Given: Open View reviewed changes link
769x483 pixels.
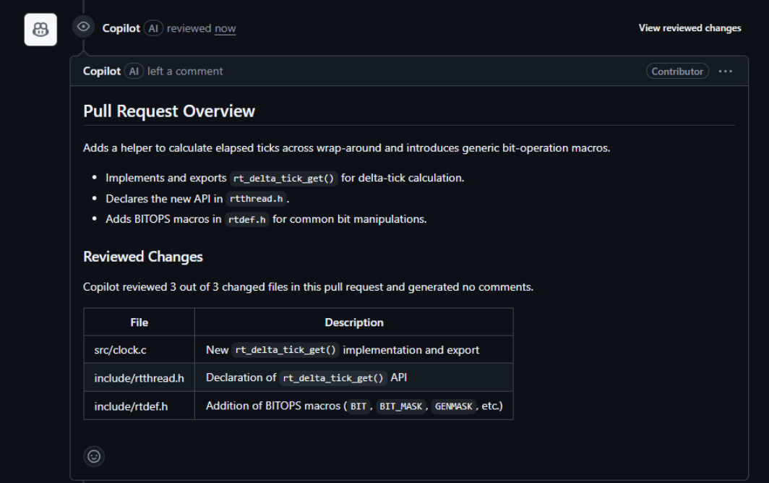Looking at the screenshot, I should (x=689, y=28).
